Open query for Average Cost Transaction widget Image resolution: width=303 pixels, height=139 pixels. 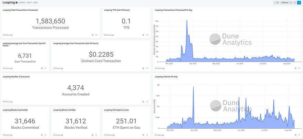143,68
